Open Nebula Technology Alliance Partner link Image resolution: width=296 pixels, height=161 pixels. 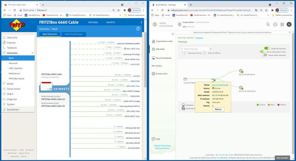click(x=162, y=147)
